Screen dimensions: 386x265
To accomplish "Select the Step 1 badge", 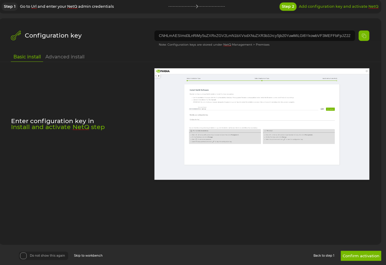I will [10, 7].
